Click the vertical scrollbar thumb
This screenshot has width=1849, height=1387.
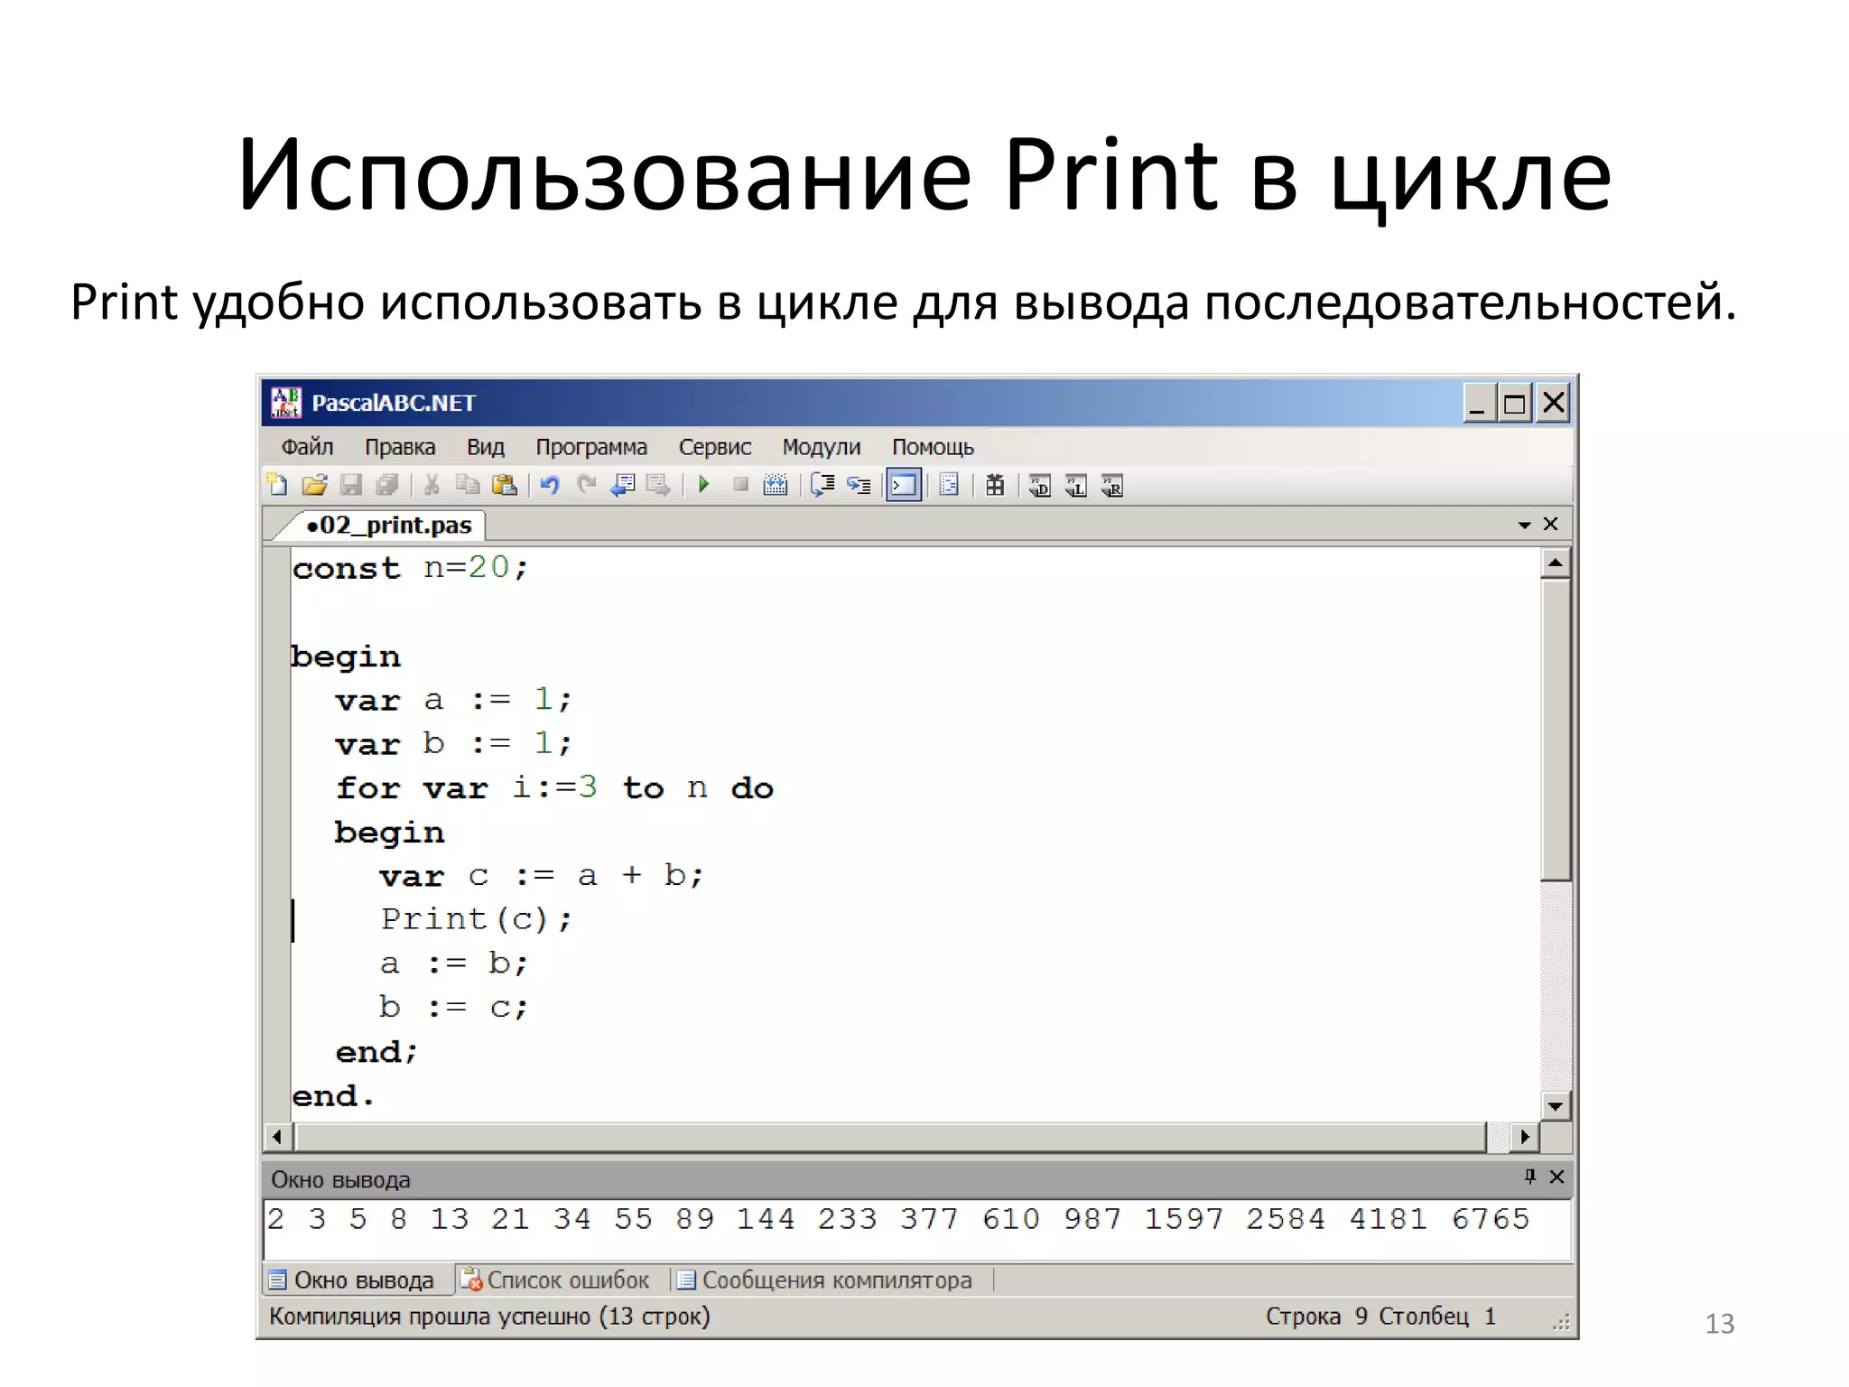pos(1556,730)
